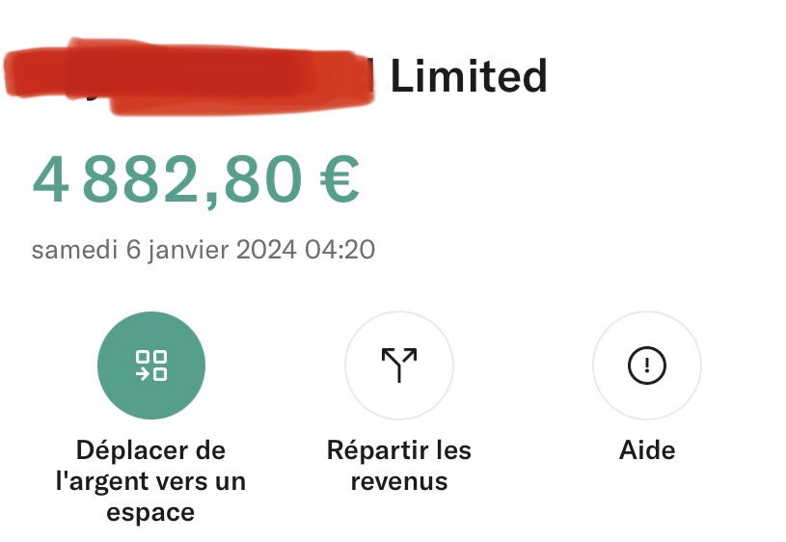Viewport: 786px width, 542px height.
Task: Select the "Répartir les revenus" label
Action: point(399,465)
